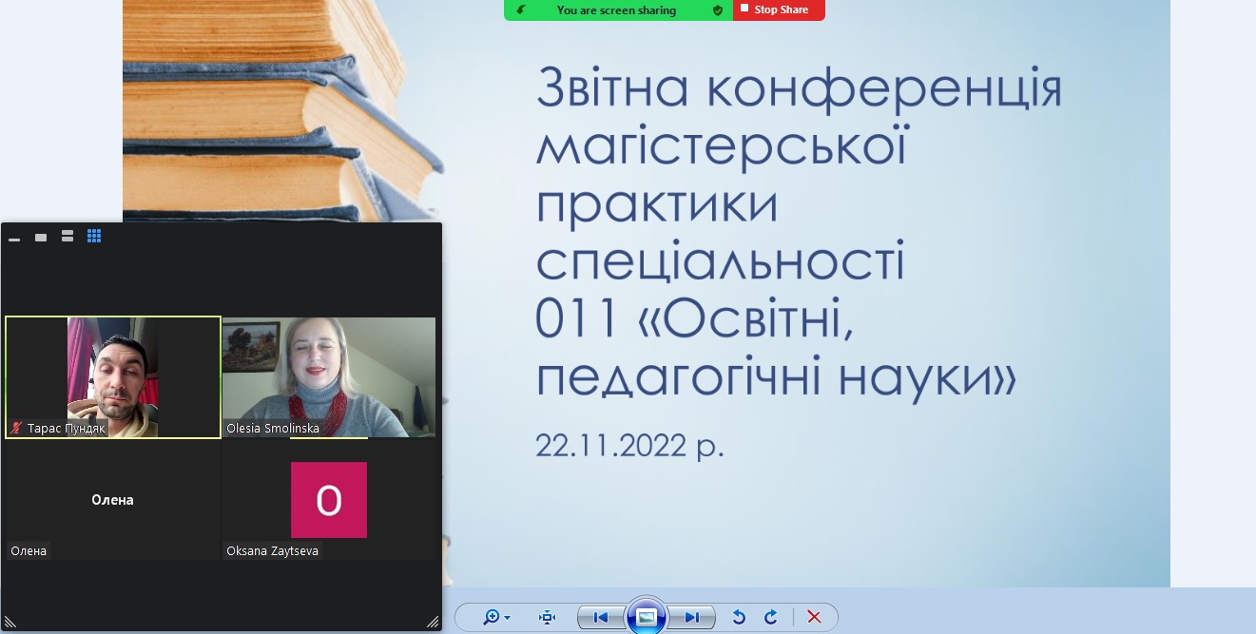1256x634 pixels.
Task: Select Олена participant tile
Action: click(x=113, y=500)
